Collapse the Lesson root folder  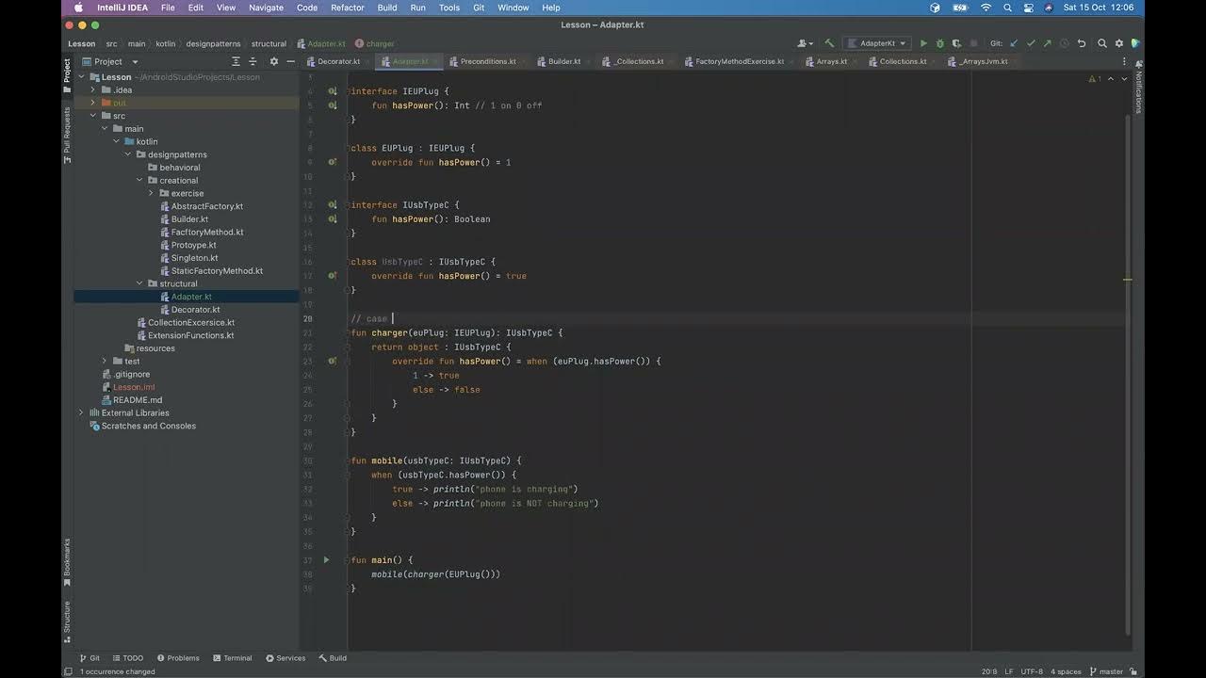81,77
